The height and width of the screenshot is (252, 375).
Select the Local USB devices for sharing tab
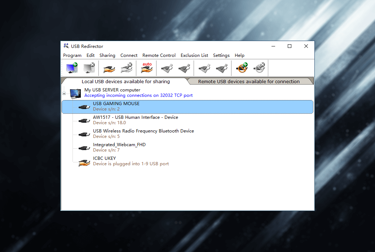[125, 81]
